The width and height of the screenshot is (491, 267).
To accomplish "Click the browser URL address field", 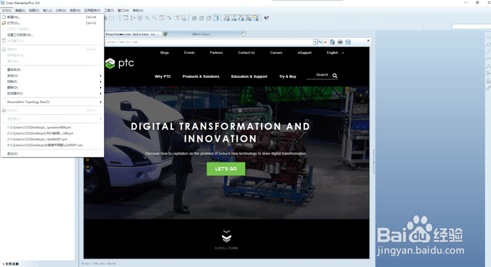I will (x=209, y=42).
